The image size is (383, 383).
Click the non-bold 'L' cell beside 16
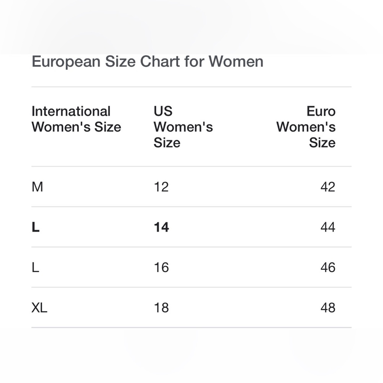[x=35, y=267]
